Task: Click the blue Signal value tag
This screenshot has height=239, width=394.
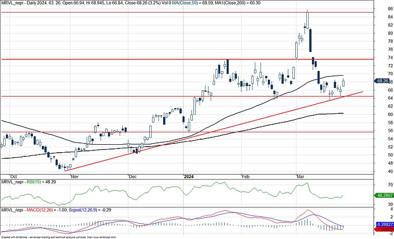Action: pyautogui.click(x=384, y=225)
